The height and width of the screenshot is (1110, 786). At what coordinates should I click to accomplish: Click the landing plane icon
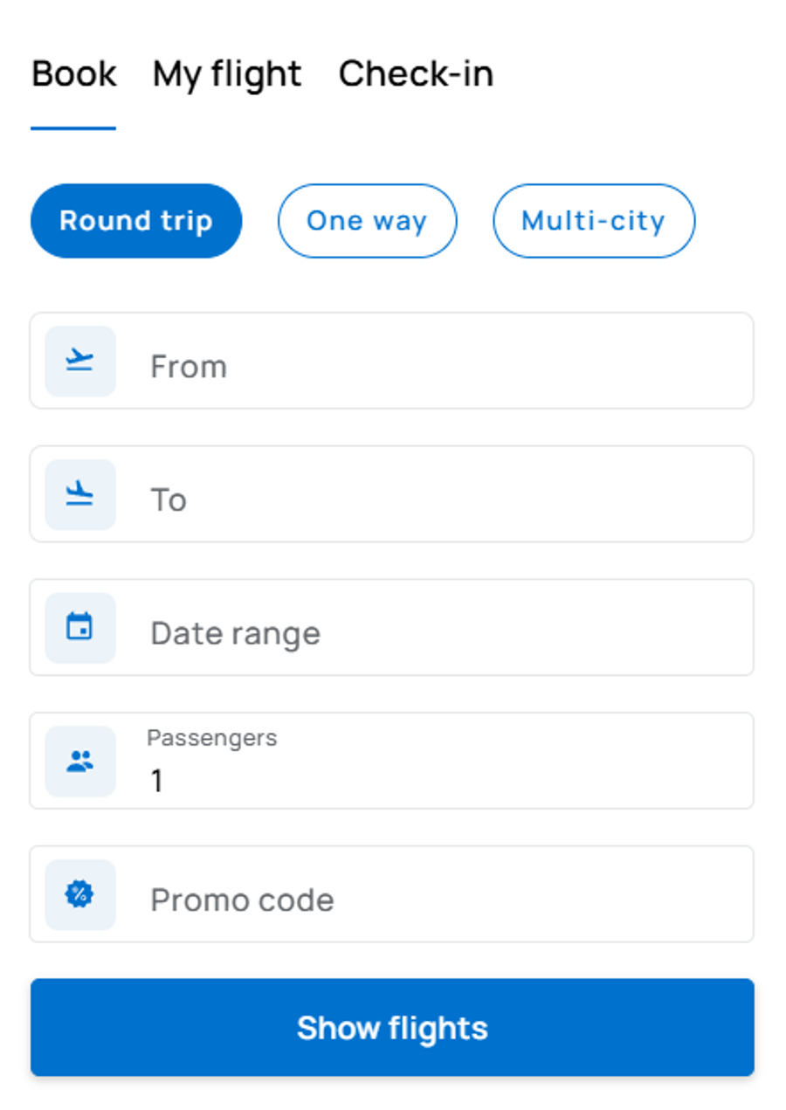[x=79, y=494]
